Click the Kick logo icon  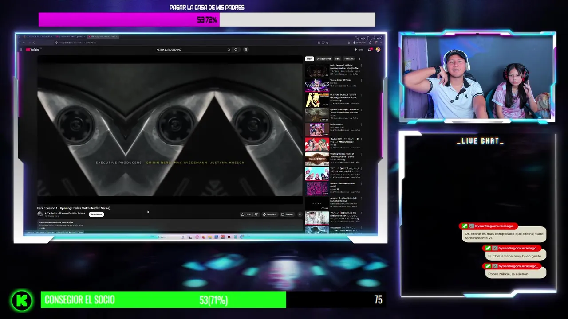click(22, 301)
